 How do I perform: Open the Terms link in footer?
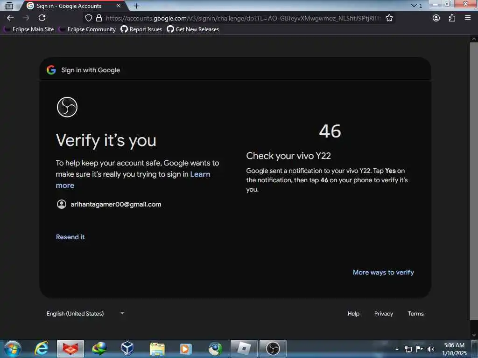[x=416, y=314]
